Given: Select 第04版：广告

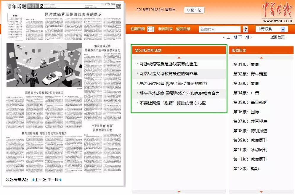Looking at the screenshot, I should pyautogui.click(x=246, y=93).
